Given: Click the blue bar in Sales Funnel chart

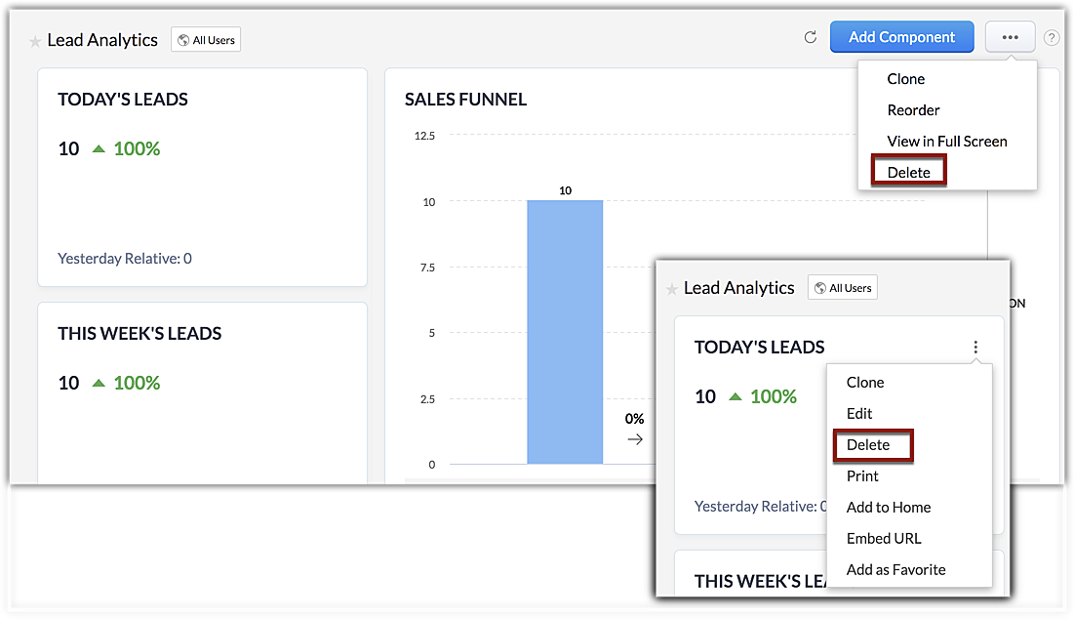Looking at the screenshot, I should (565, 332).
